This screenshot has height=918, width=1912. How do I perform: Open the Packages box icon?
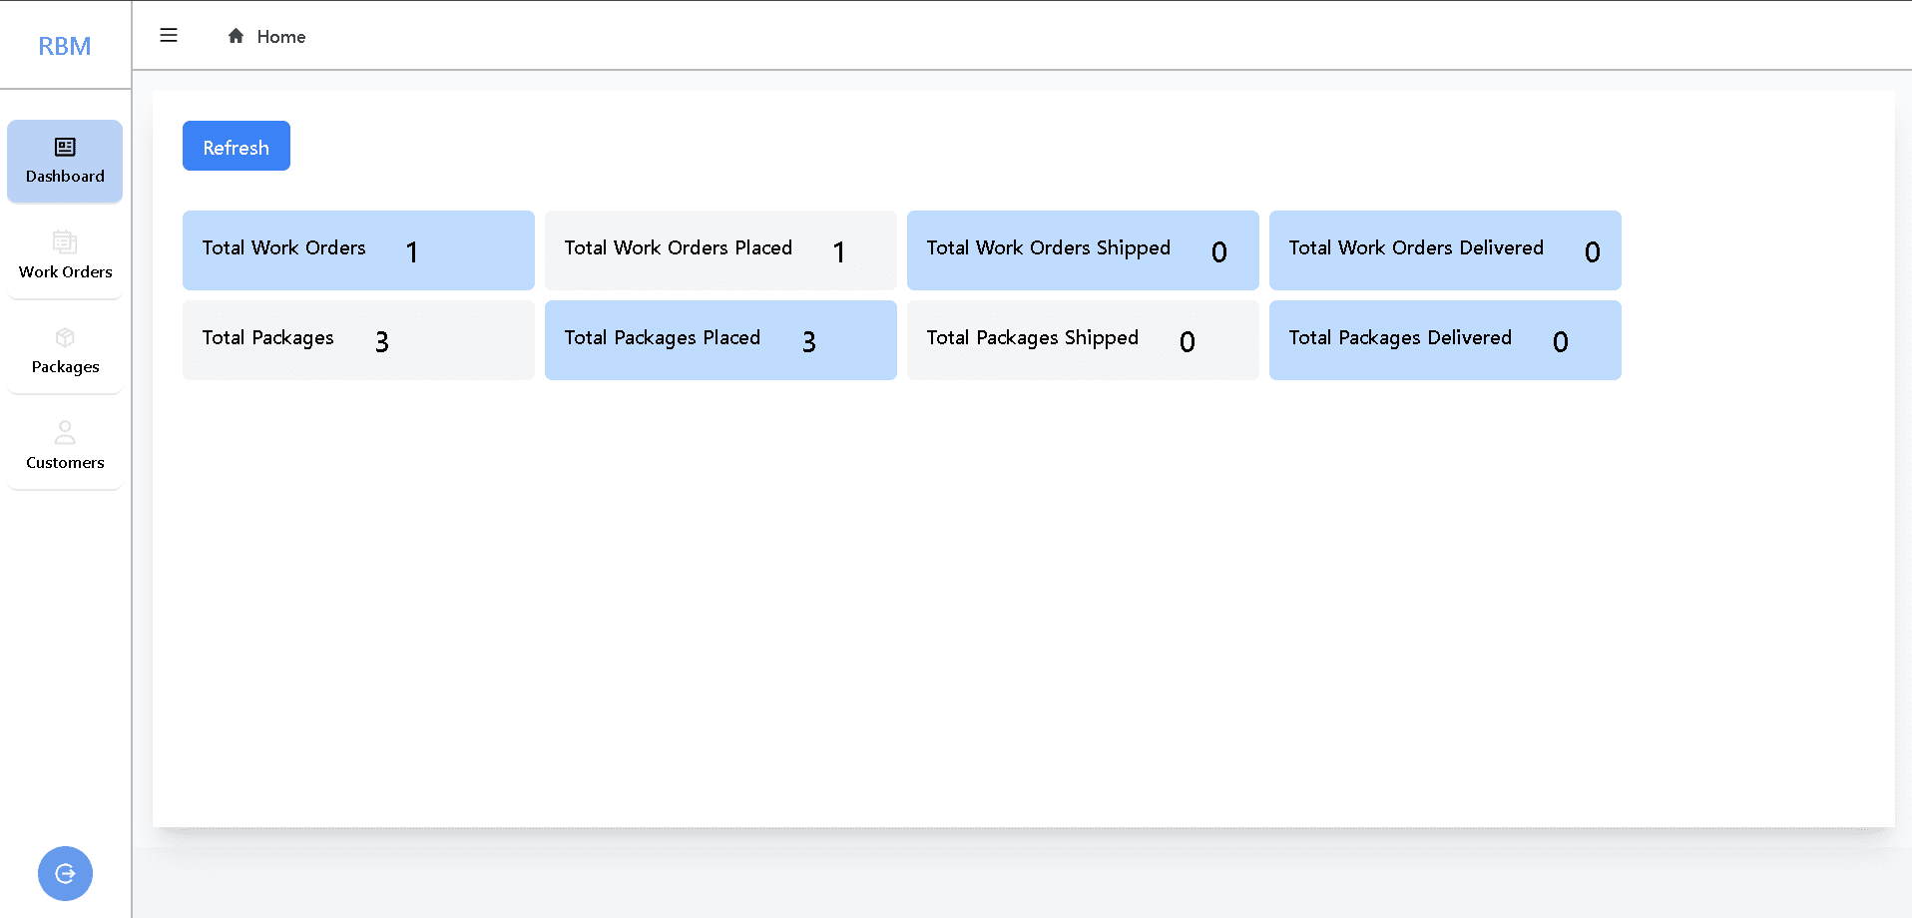click(65, 337)
